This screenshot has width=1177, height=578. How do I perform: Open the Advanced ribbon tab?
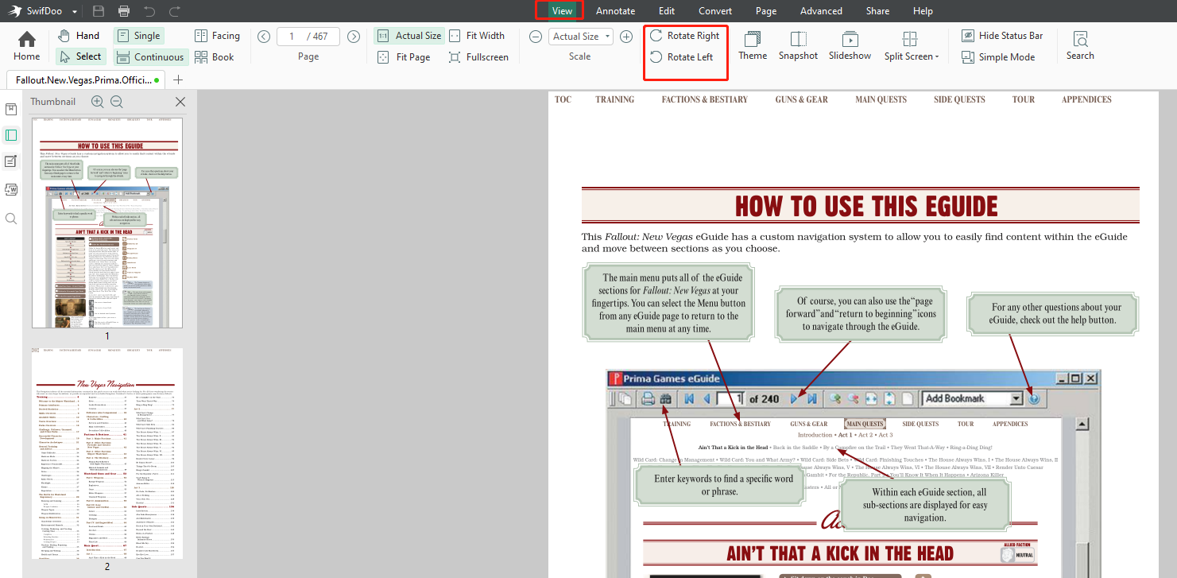[821, 11]
